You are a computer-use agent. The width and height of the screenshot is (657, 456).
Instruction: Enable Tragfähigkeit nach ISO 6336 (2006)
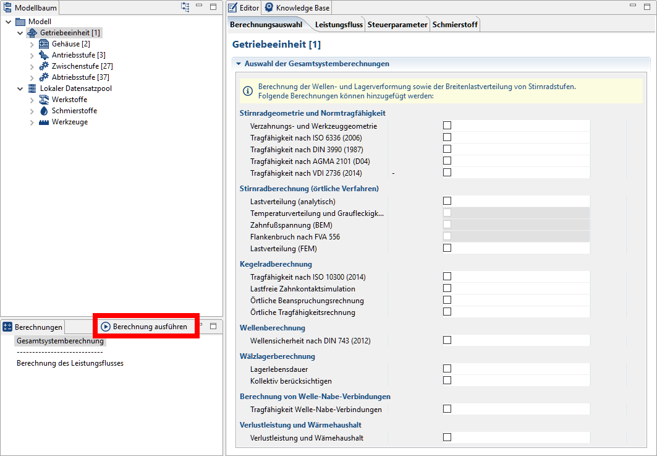[447, 137]
